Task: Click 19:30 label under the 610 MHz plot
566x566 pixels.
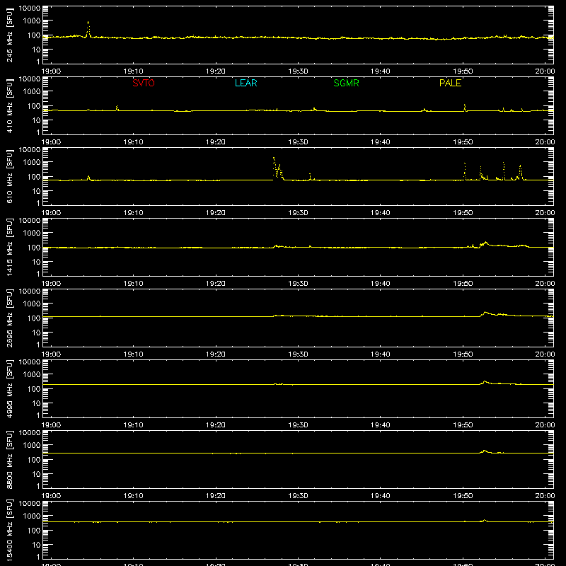Action: click(298, 213)
